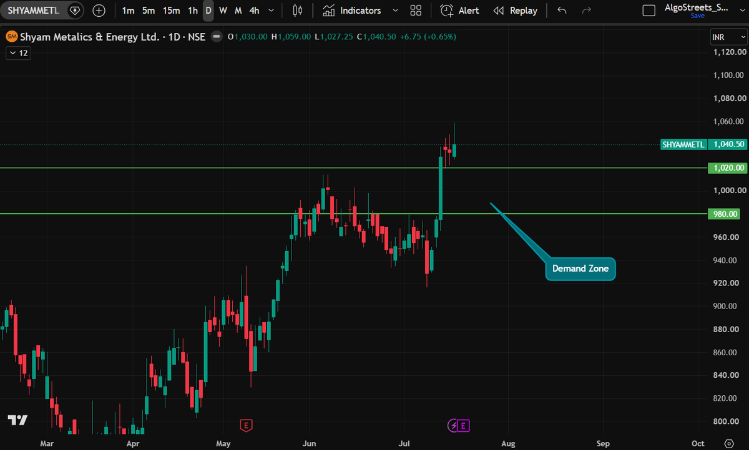Switch to the 1m timeframe
Screen dimensions: 749x450
128,11
